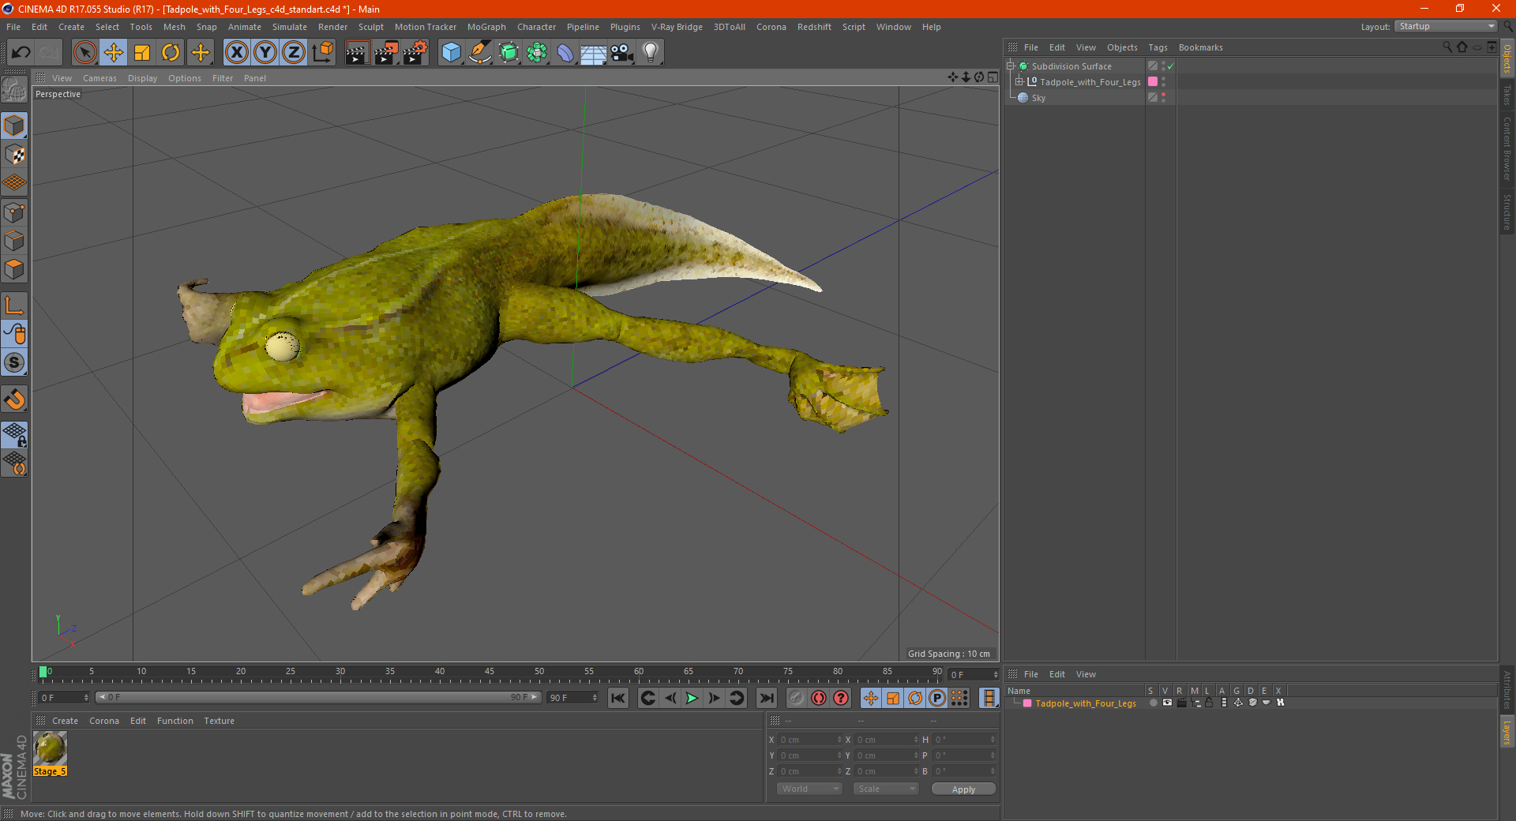Open the Array modeling objects
The width and height of the screenshot is (1516, 821).
pyautogui.click(x=537, y=53)
